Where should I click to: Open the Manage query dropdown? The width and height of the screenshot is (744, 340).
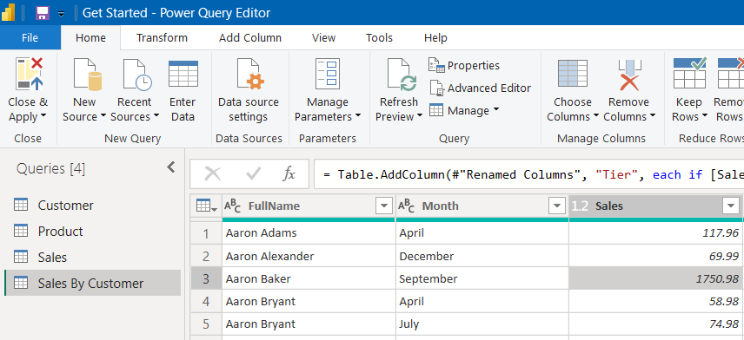[x=464, y=110]
